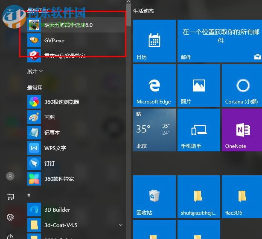The width and height of the screenshot is (262, 239).
Task: Open File Explorer from Start sidebar
Action: (10, 197)
